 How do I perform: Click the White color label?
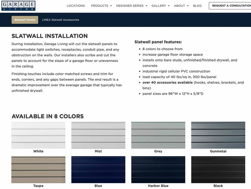(38, 151)
